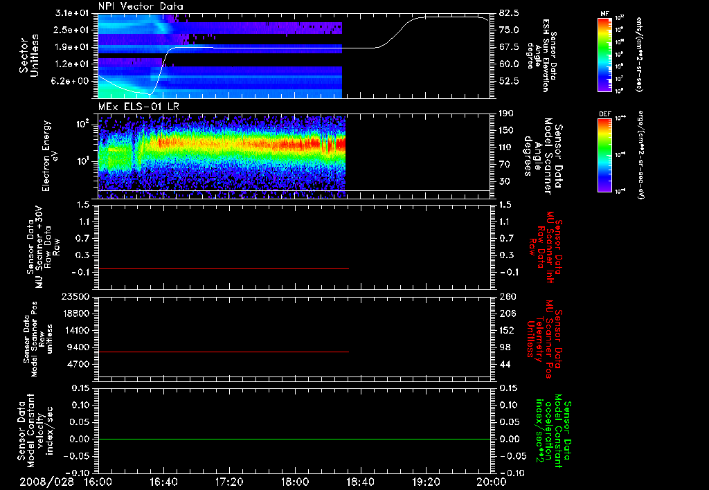Click the 'DEF' label above color bar
The width and height of the screenshot is (709, 490).
[605, 114]
